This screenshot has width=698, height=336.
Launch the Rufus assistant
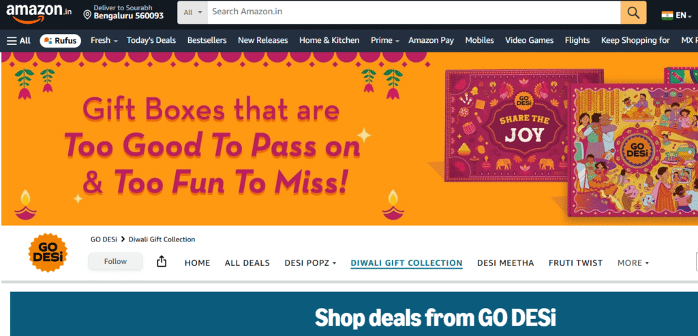(61, 40)
